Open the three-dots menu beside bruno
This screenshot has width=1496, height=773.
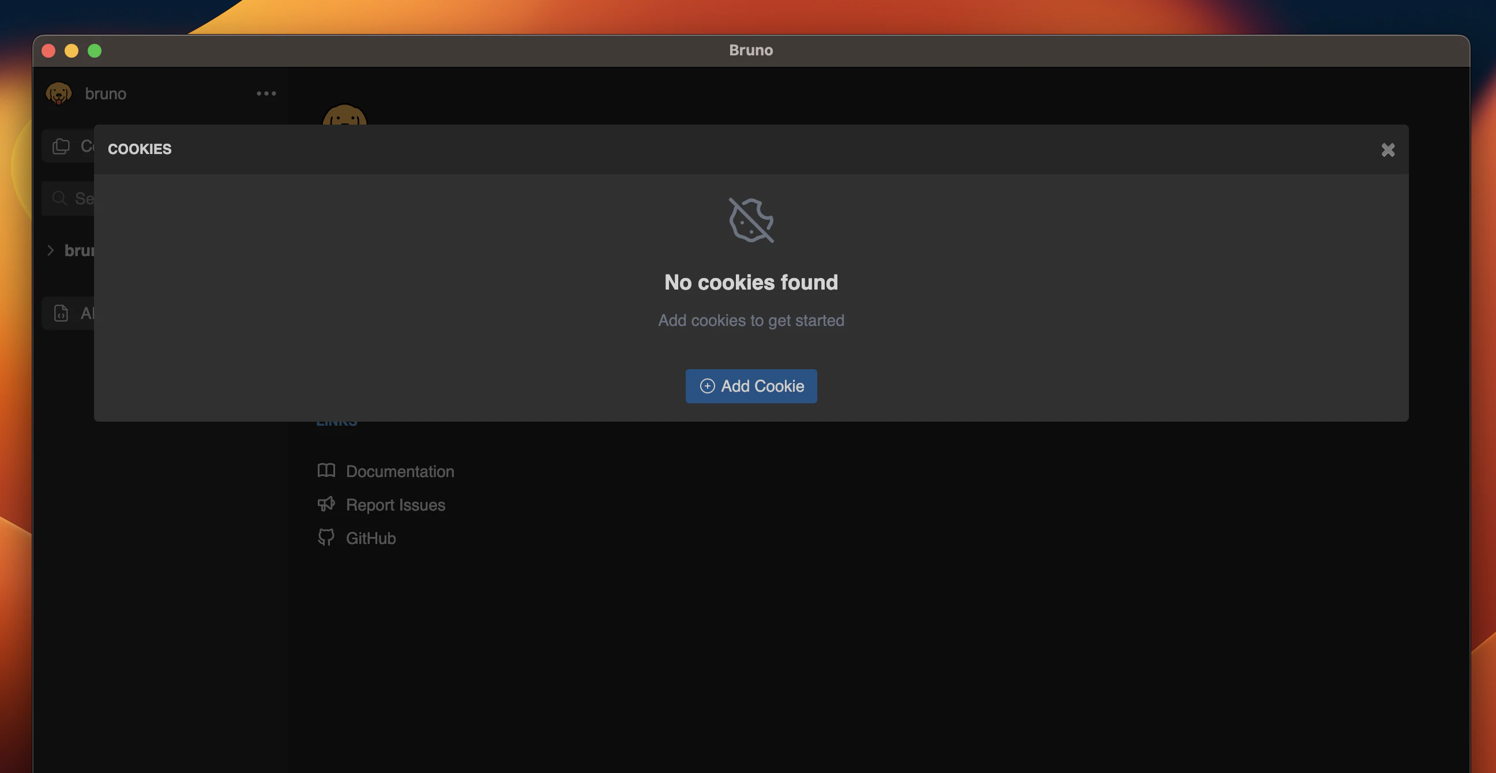(x=266, y=93)
